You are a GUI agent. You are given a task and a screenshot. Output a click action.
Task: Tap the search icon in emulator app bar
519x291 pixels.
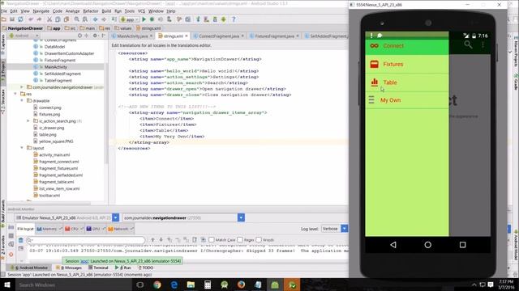click(x=468, y=44)
